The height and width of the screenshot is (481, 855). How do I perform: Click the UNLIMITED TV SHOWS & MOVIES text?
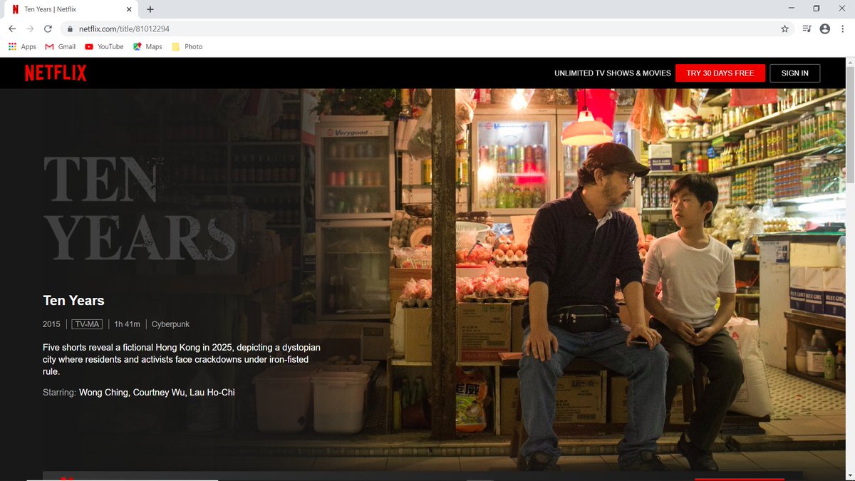[613, 73]
